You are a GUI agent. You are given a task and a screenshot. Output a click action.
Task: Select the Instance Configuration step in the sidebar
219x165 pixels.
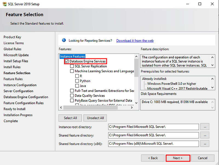tap(19, 85)
